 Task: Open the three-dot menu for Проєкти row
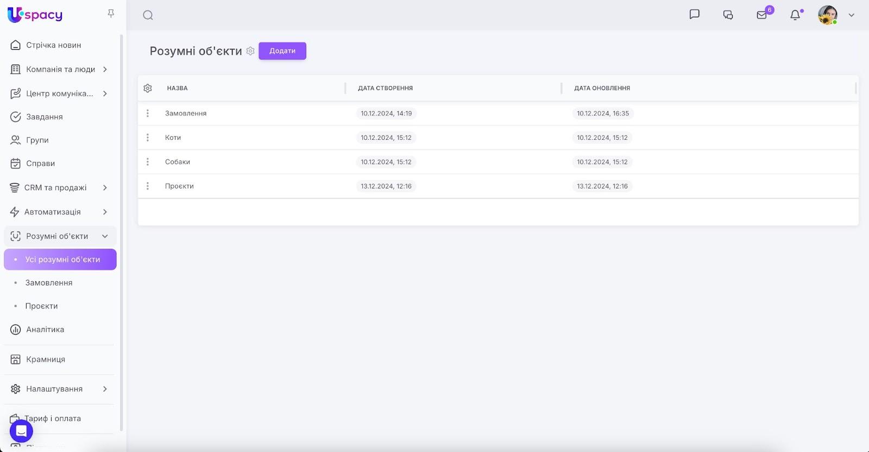[148, 186]
